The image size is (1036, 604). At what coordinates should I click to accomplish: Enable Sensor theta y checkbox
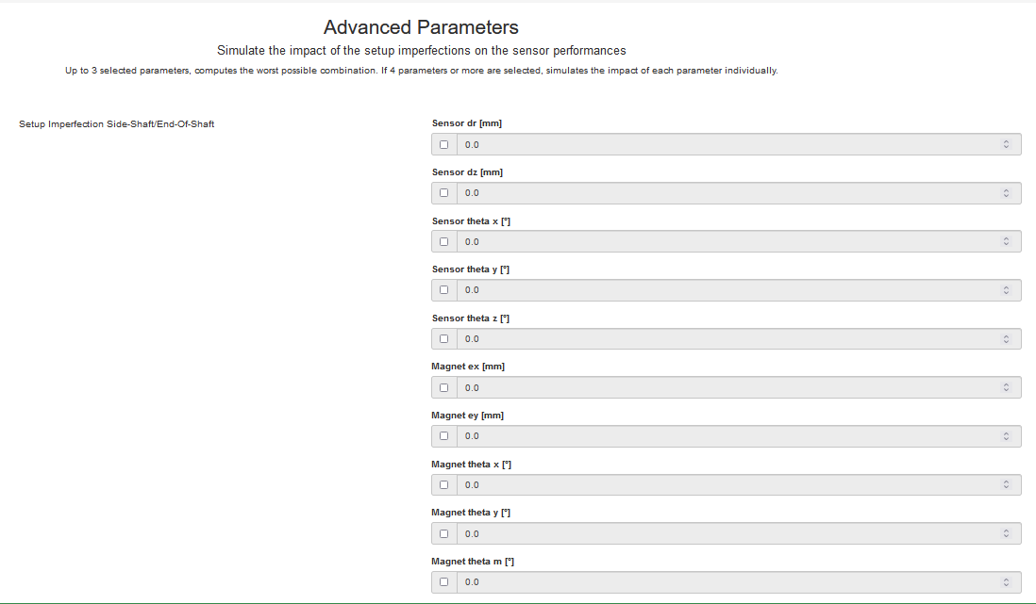(444, 290)
